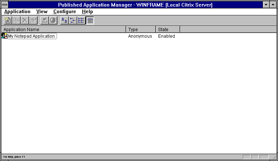Switch to small icons view

coord(73,20)
